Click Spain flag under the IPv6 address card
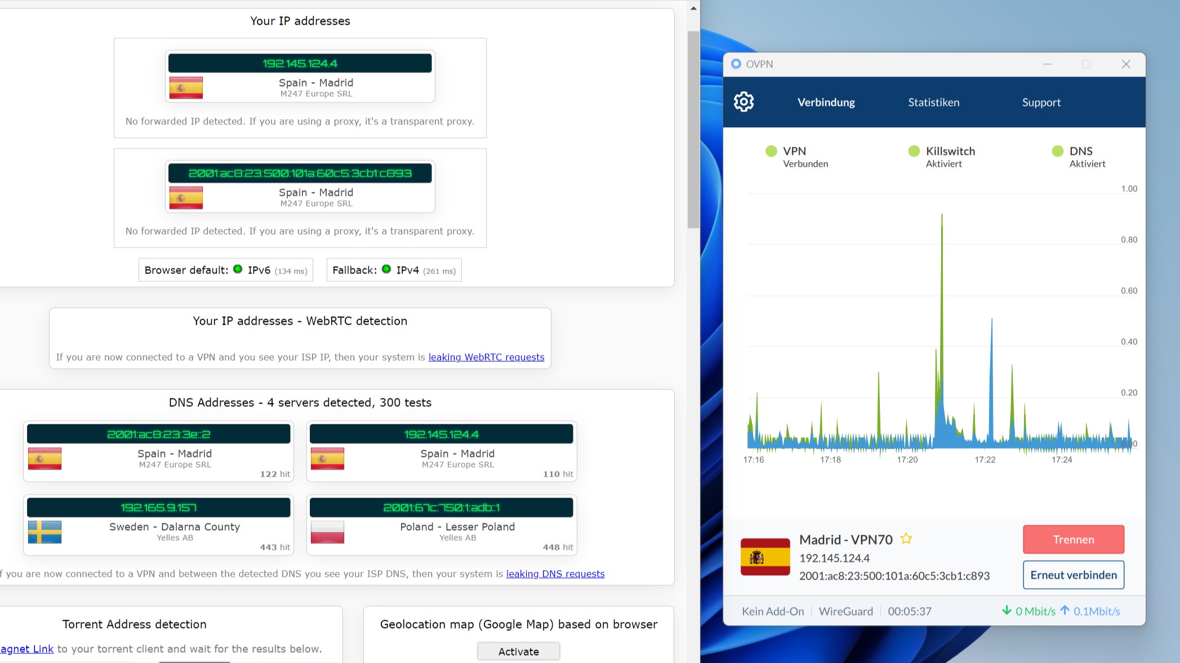Screen dimensions: 1180x663 (x=186, y=198)
